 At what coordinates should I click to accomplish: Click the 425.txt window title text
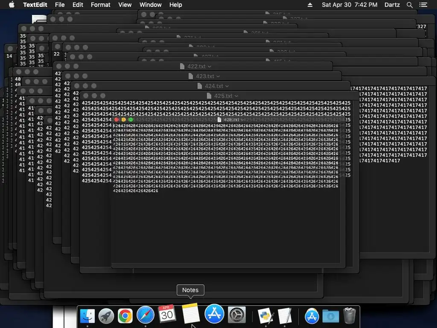(223, 96)
